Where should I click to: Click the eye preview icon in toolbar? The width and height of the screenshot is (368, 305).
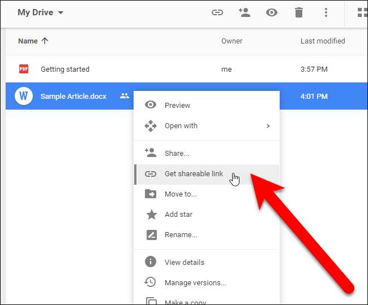tap(272, 12)
